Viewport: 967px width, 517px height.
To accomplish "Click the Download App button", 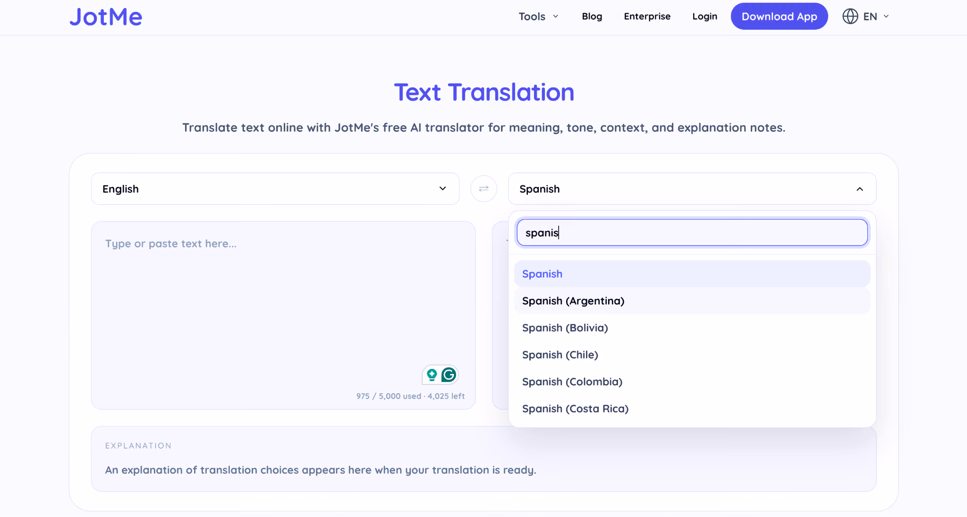I will pos(779,17).
